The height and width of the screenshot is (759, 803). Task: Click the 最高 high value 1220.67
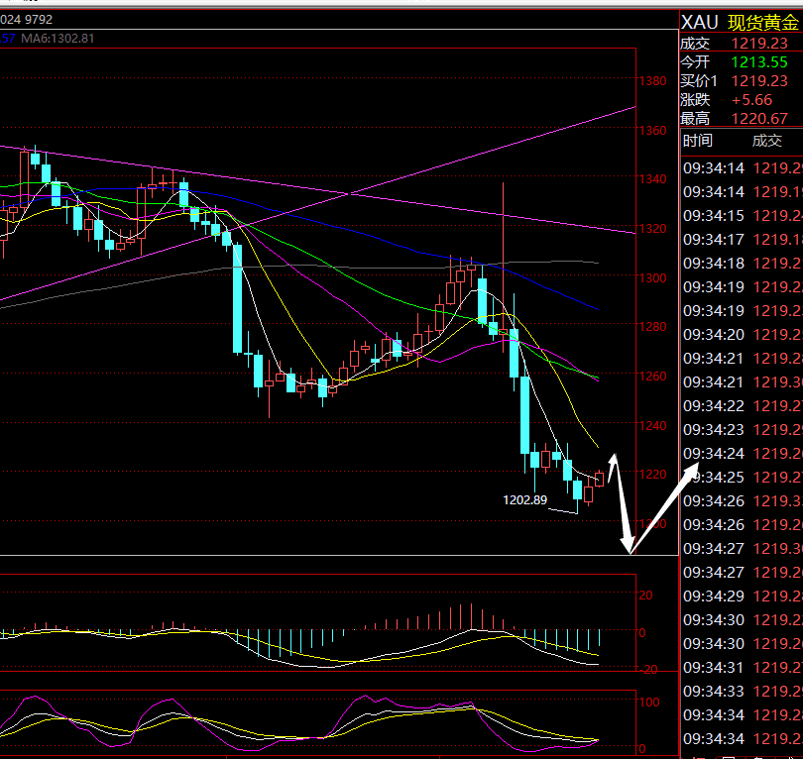pos(759,119)
